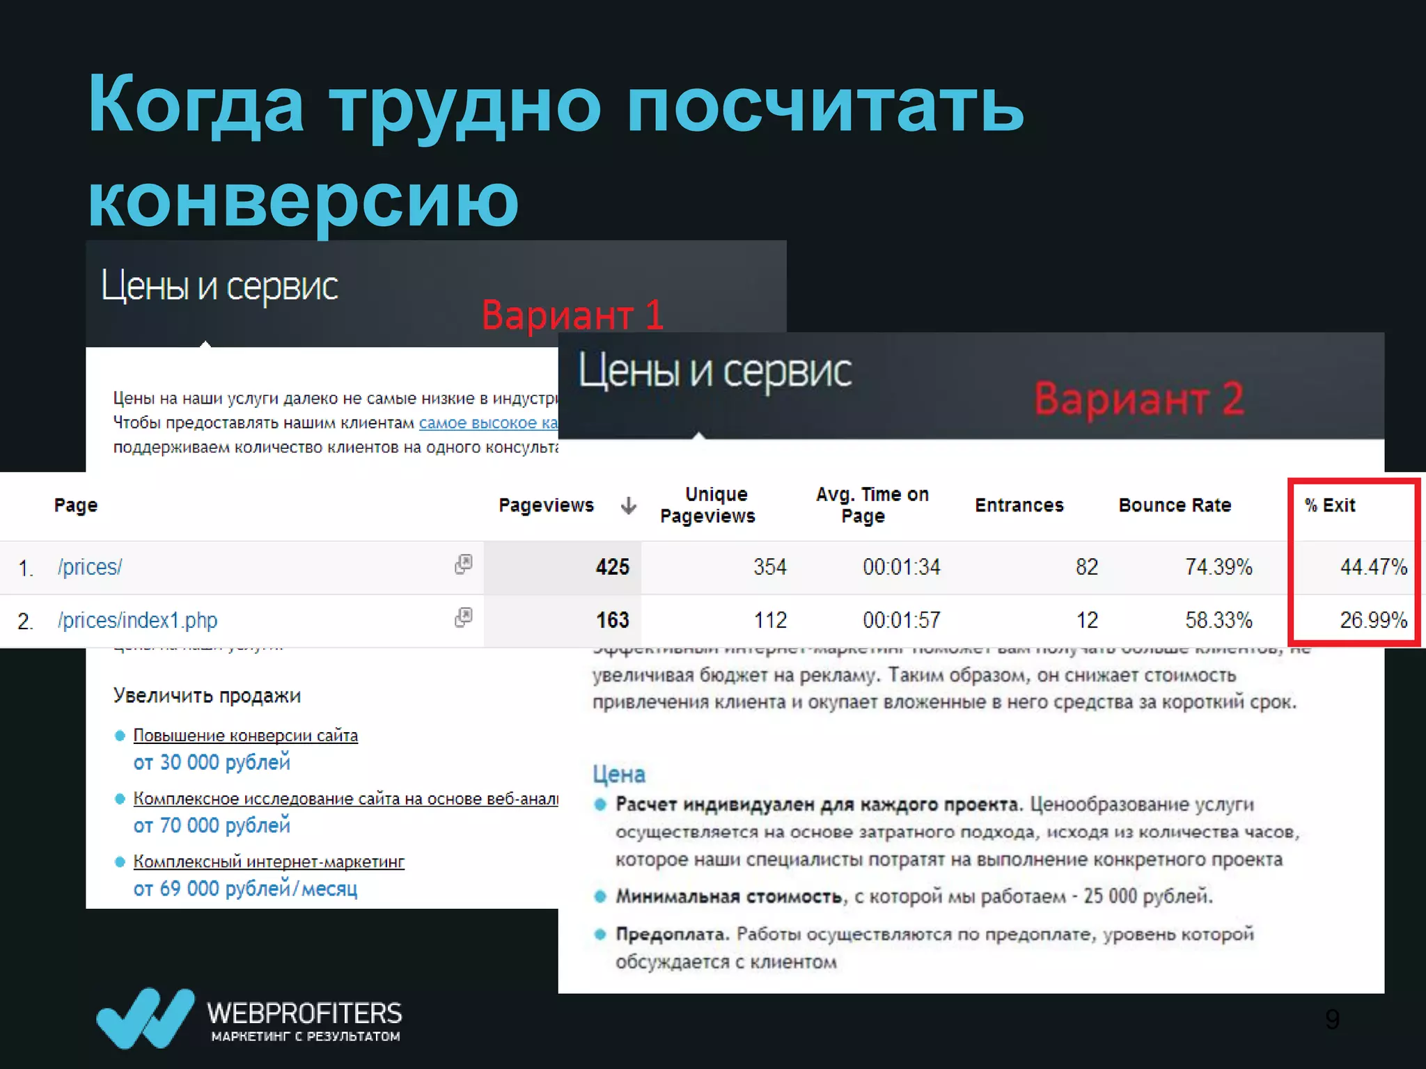Click the 'Цена' section heading

619,775
